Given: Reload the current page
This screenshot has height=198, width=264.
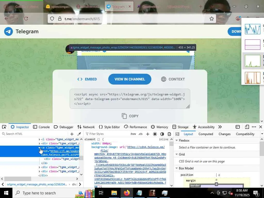Looking at the screenshot, I should point(26,19).
